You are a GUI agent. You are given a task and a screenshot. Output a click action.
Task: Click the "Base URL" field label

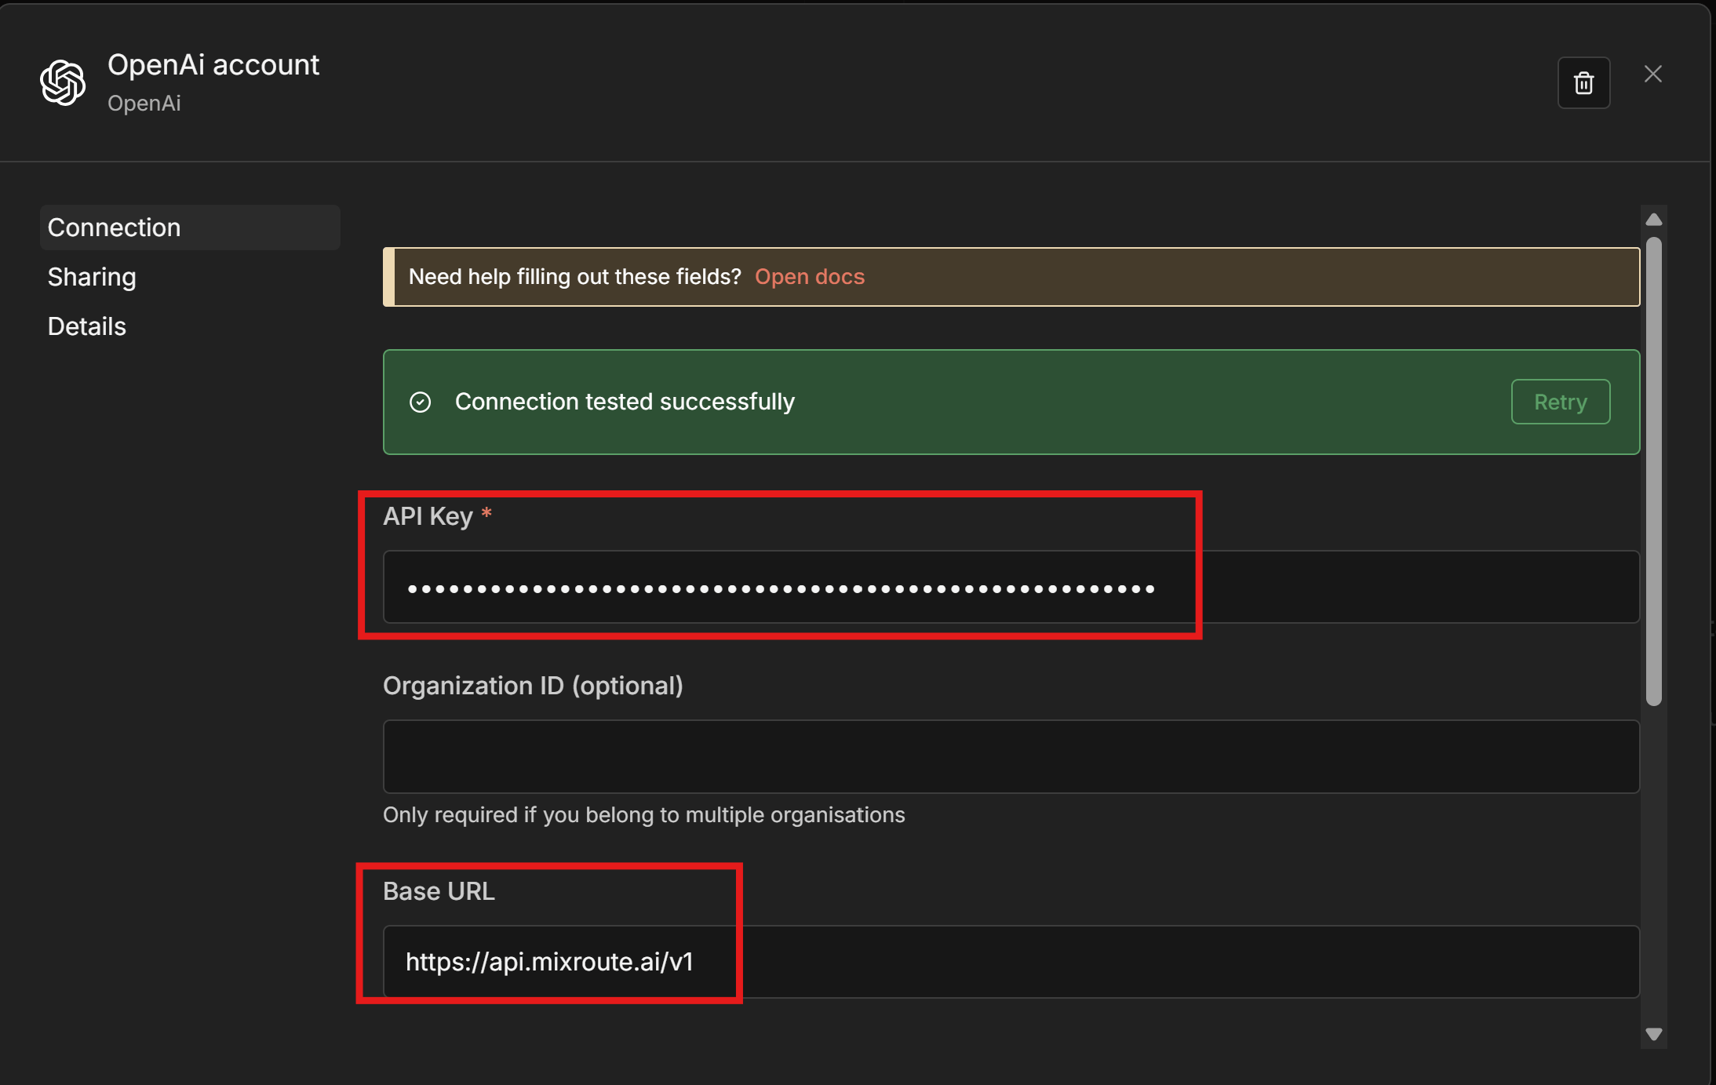click(439, 891)
